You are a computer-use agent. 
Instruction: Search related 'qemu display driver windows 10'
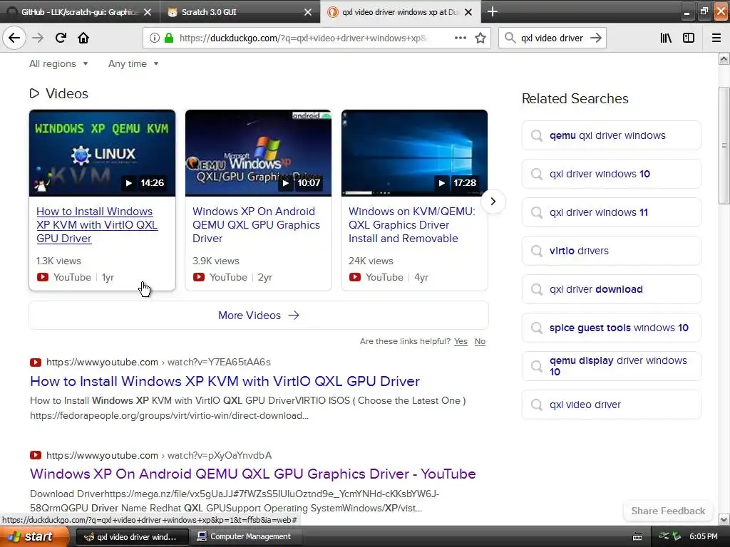(x=611, y=366)
